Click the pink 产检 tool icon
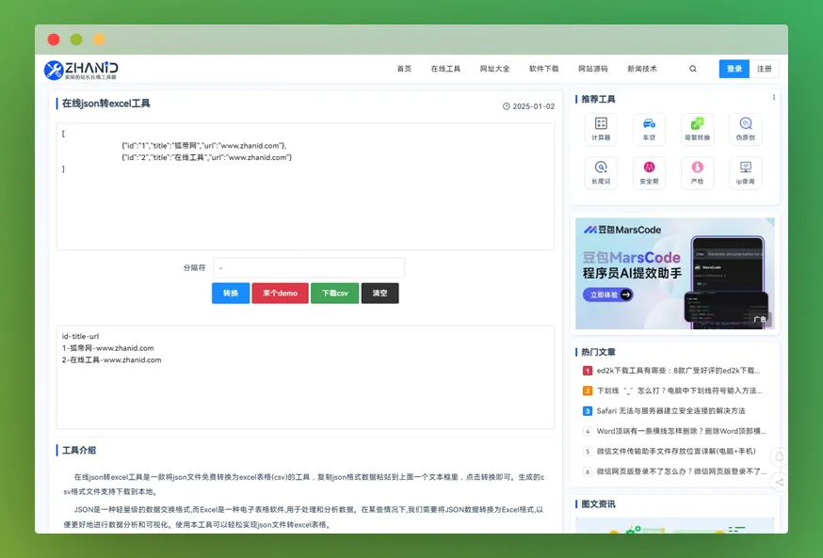Image resolution: width=823 pixels, height=558 pixels. click(x=696, y=172)
